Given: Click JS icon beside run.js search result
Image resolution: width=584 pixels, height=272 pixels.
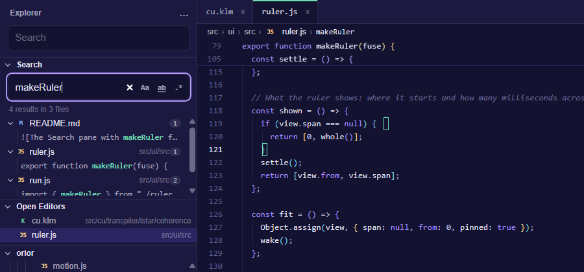Looking at the screenshot, I should coord(21,181).
